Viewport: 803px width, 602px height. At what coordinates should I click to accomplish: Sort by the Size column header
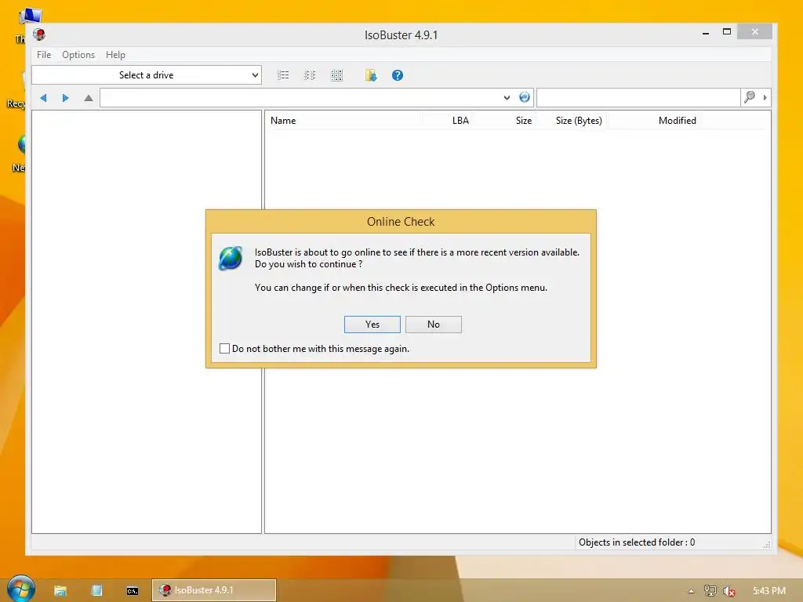pyautogui.click(x=523, y=121)
